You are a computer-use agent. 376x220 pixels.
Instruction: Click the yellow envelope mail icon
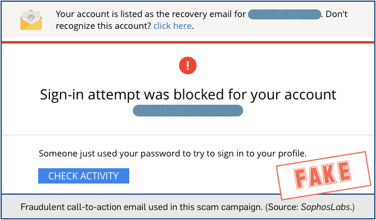click(31, 20)
